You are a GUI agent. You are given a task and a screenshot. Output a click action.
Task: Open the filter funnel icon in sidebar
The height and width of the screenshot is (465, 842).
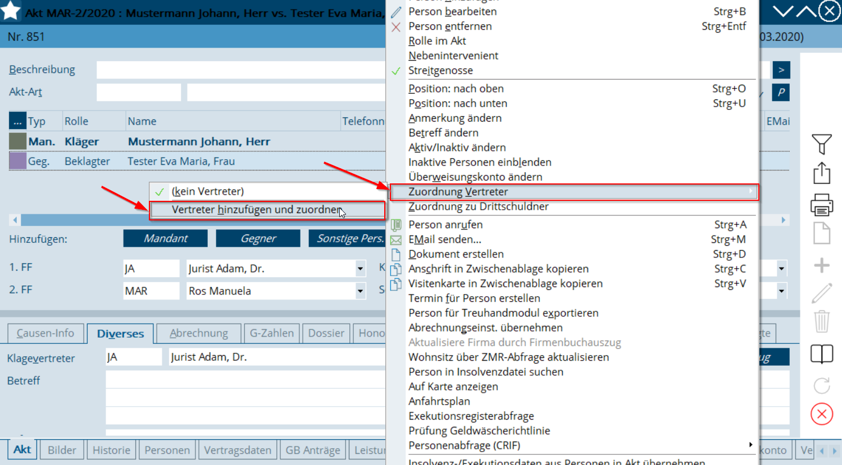click(821, 144)
